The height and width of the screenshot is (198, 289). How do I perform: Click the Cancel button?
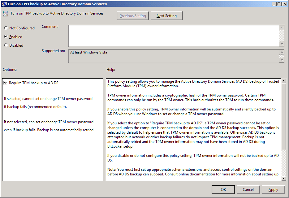(248, 190)
